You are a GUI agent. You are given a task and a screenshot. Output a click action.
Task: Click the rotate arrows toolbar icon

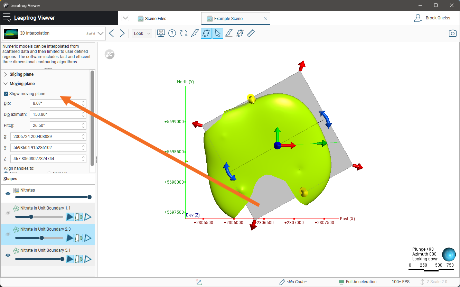coord(184,33)
